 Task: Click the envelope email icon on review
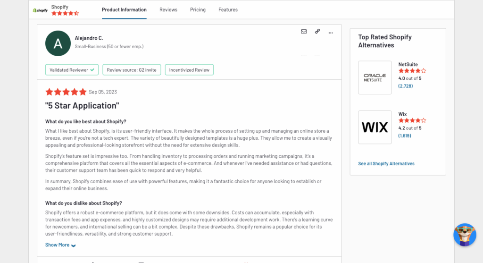304,32
